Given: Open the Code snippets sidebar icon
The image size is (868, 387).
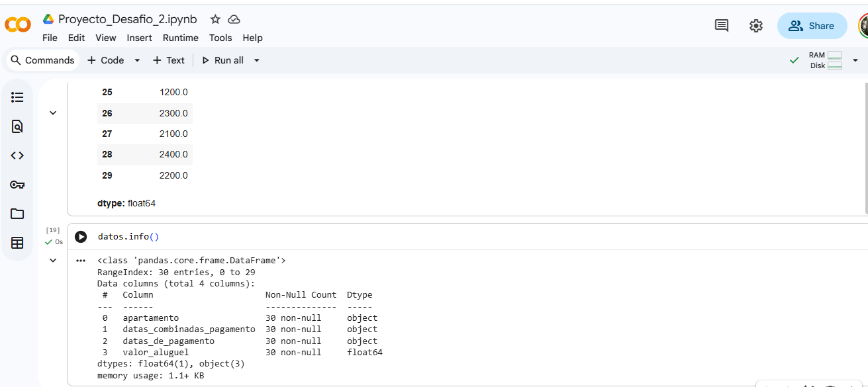Looking at the screenshot, I should coord(18,155).
